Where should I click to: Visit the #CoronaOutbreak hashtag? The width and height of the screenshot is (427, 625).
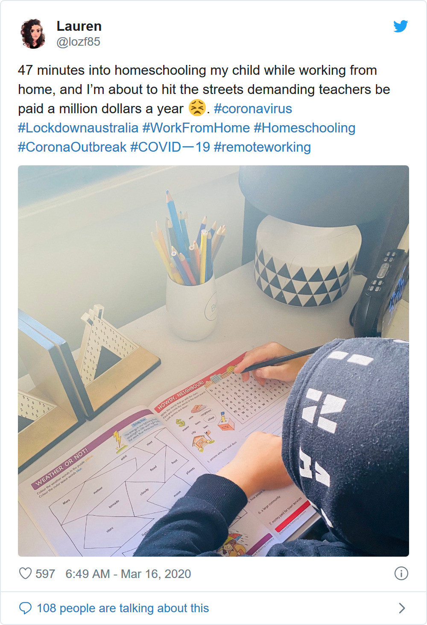click(x=72, y=147)
